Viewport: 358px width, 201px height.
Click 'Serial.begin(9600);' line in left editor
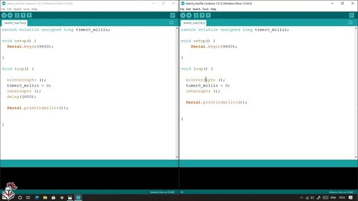[x=30, y=46]
